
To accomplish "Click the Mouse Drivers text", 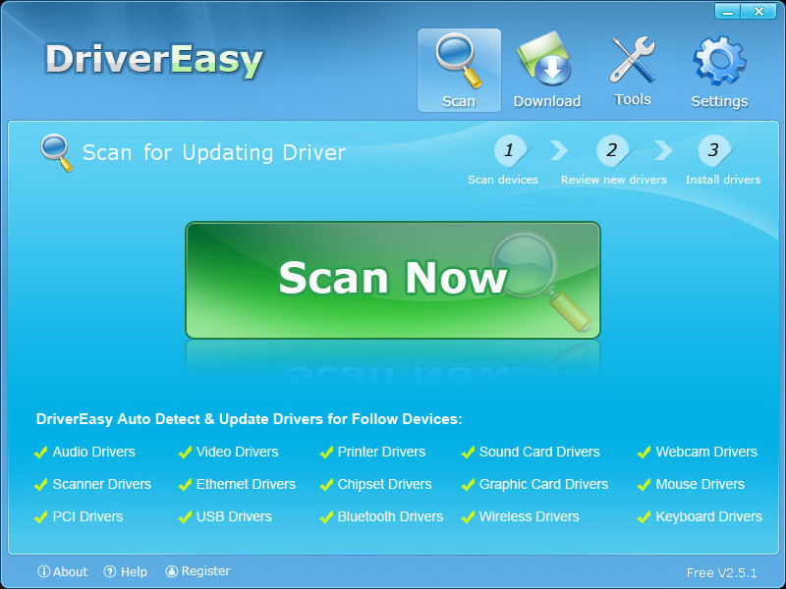I will point(700,484).
